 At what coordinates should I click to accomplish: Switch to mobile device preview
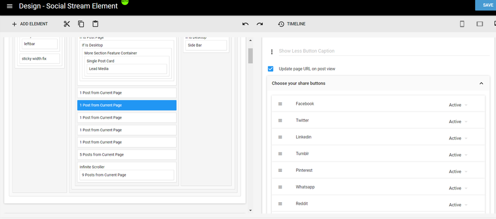pyautogui.click(x=462, y=24)
